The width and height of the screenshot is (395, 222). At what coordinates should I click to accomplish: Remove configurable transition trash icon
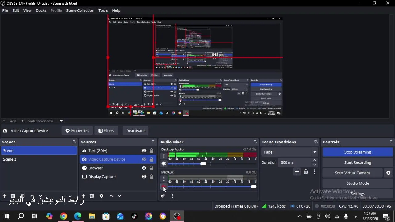point(306,172)
